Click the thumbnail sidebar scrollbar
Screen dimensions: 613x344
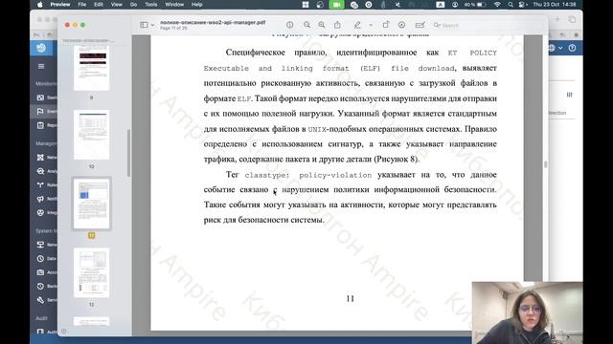(128, 153)
